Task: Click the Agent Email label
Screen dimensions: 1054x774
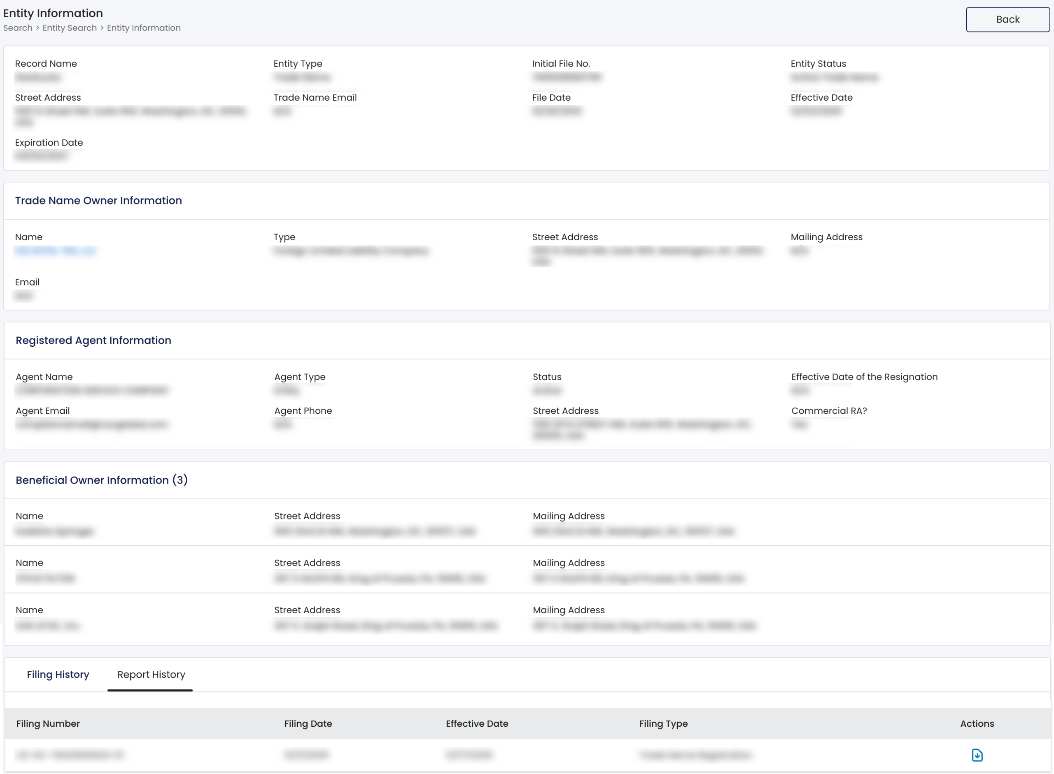Action: pyautogui.click(x=43, y=411)
